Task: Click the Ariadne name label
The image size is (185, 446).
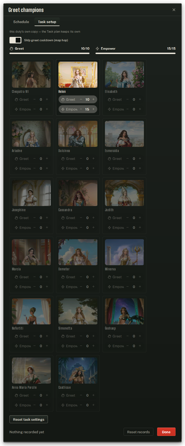Action: [17, 151]
